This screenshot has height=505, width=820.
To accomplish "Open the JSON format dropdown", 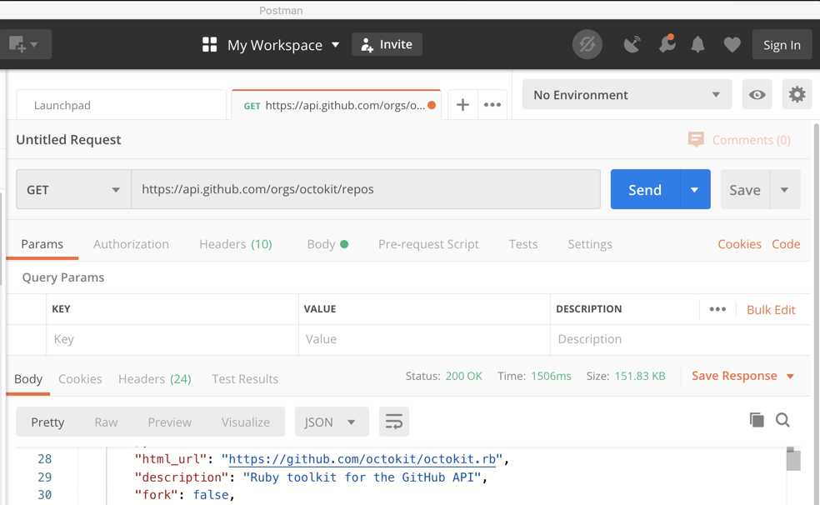I will pyautogui.click(x=331, y=422).
